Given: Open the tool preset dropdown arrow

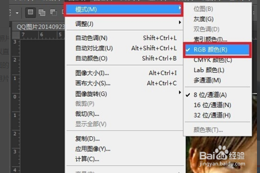Looking at the screenshot, I should pyautogui.click(x=17, y=13).
